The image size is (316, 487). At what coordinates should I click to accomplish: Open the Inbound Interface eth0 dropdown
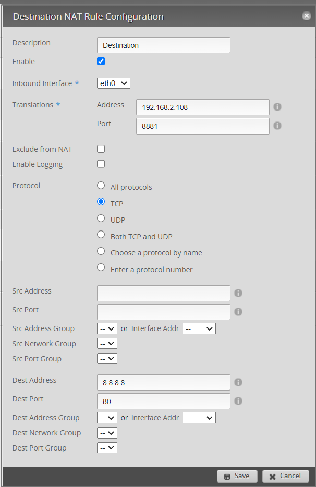tap(113, 83)
